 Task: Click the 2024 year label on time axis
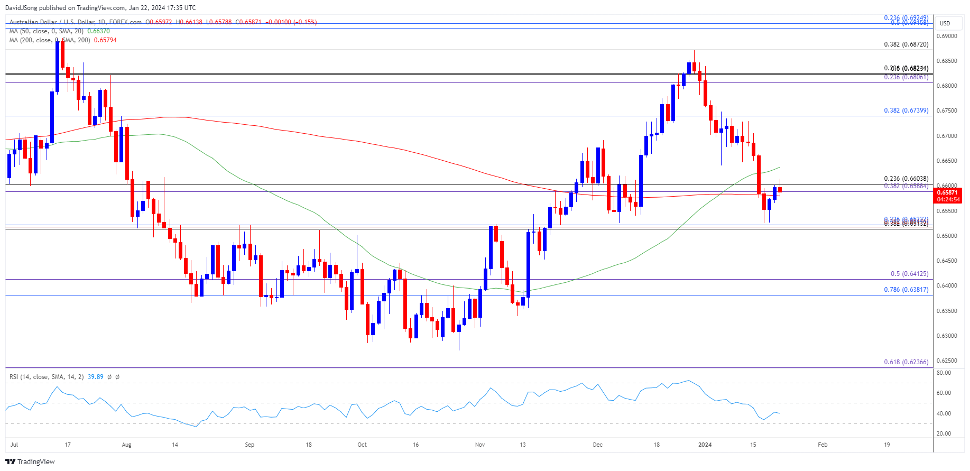click(705, 445)
